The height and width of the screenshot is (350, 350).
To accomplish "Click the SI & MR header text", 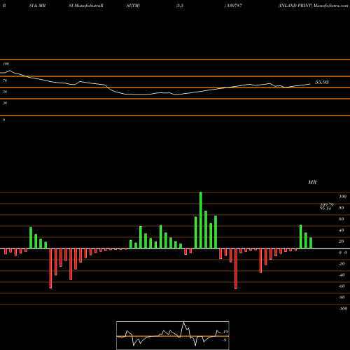I will point(37,6).
